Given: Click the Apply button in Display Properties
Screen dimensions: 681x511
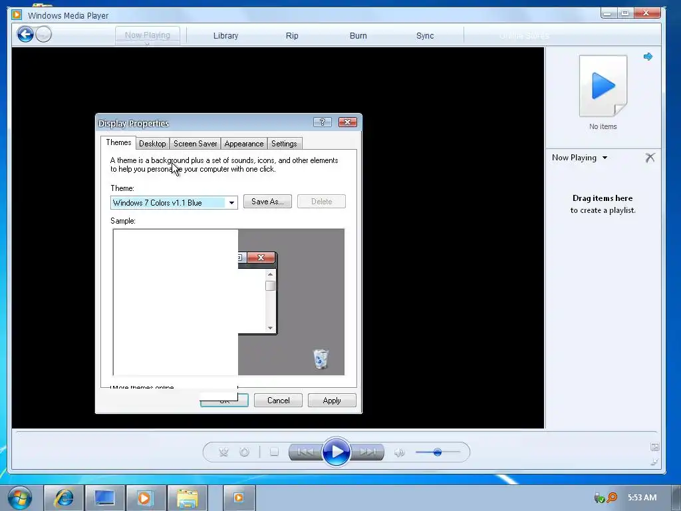Looking at the screenshot, I should 332,400.
